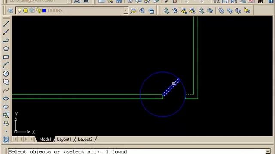Click the DOORS layer blue color swatch
Screen dimensions: 275x154
point(44,10)
